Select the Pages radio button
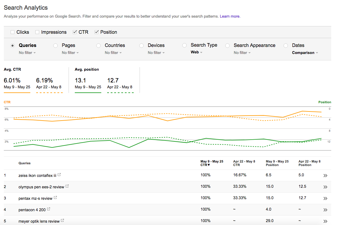The width and height of the screenshot is (338, 225). tap(56, 45)
